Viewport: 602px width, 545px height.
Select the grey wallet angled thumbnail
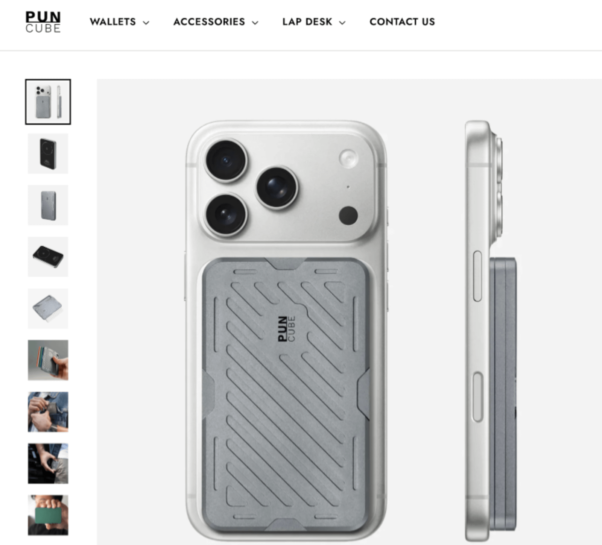point(48,308)
